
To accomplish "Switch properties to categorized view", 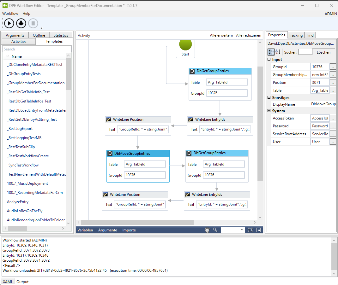I will tap(271, 52).
